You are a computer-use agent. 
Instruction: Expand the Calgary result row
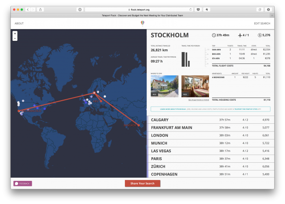[210, 120]
